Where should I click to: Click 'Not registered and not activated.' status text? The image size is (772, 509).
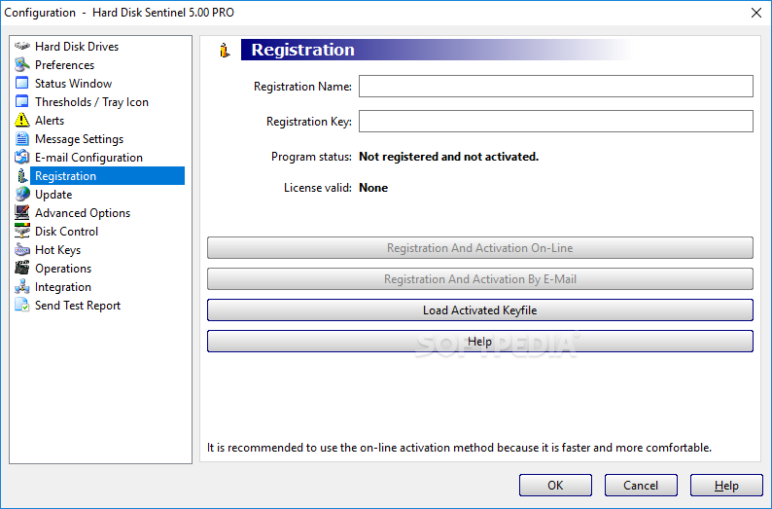448,157
